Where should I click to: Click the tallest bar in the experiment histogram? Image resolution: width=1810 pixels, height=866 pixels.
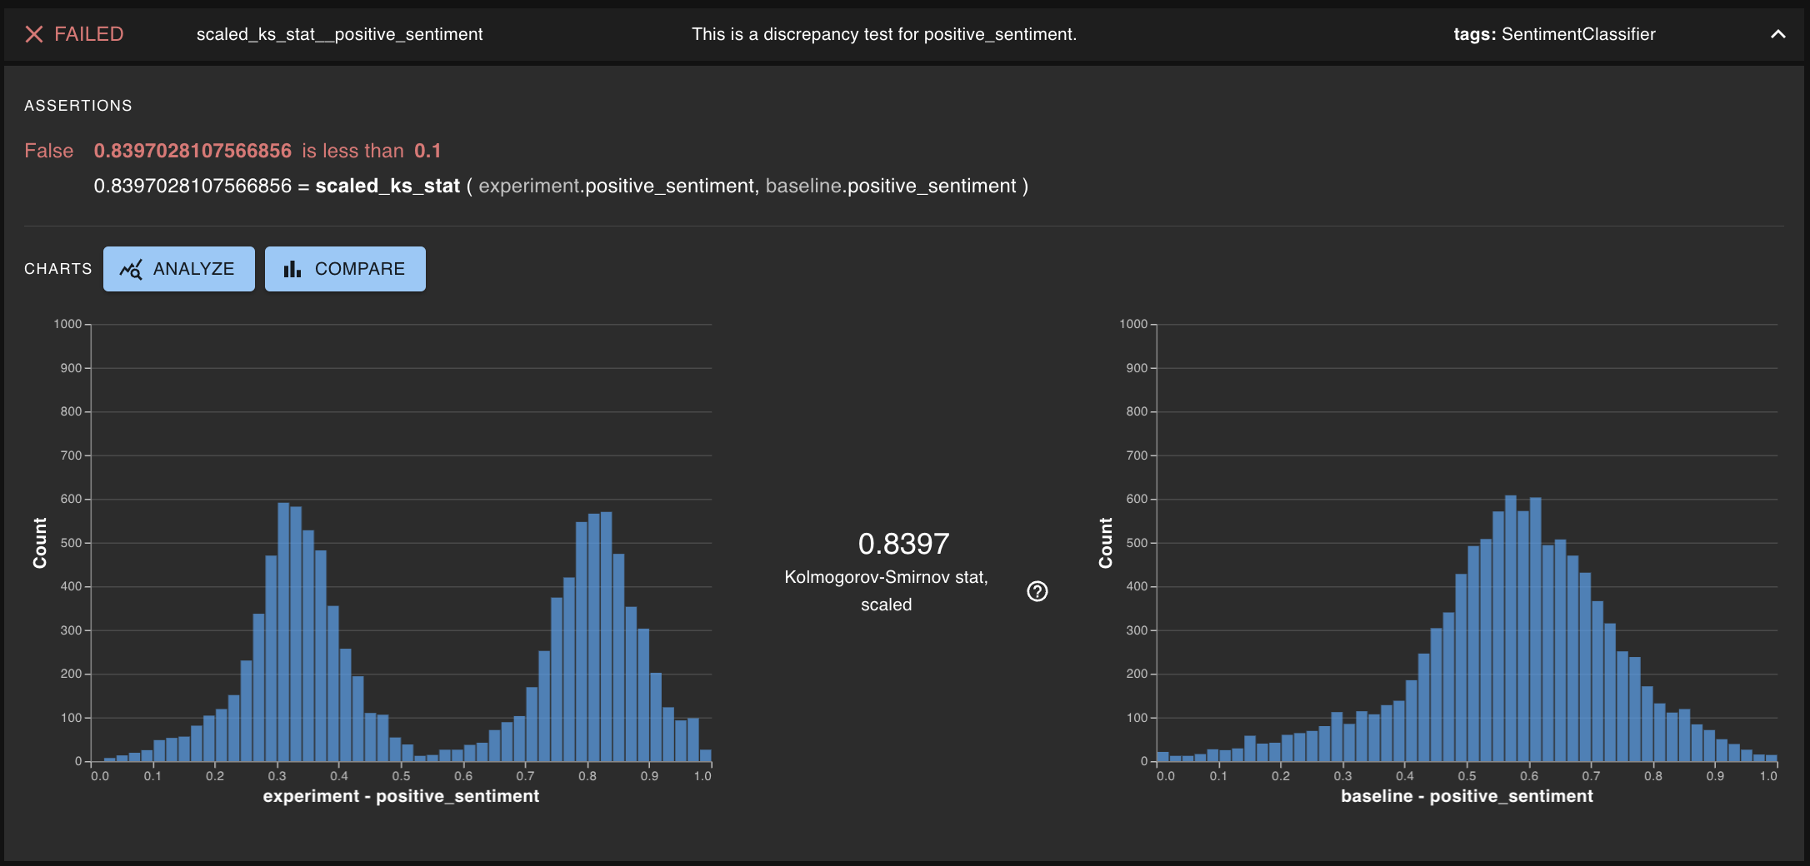[x=283, y=633]
